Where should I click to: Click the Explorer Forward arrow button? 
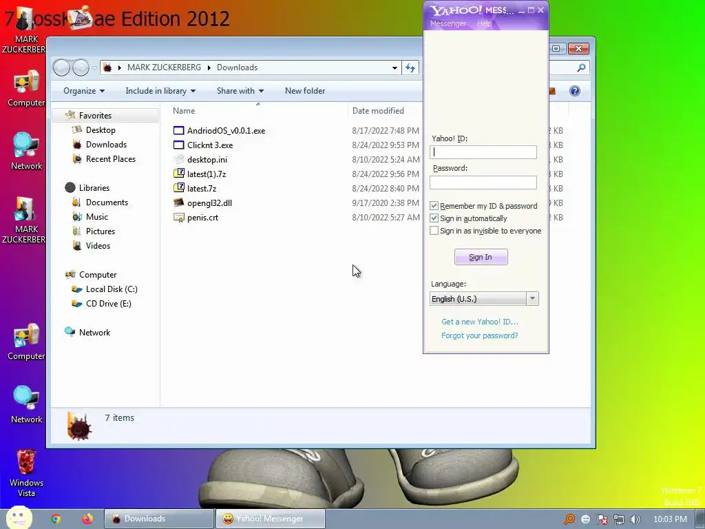81,68
